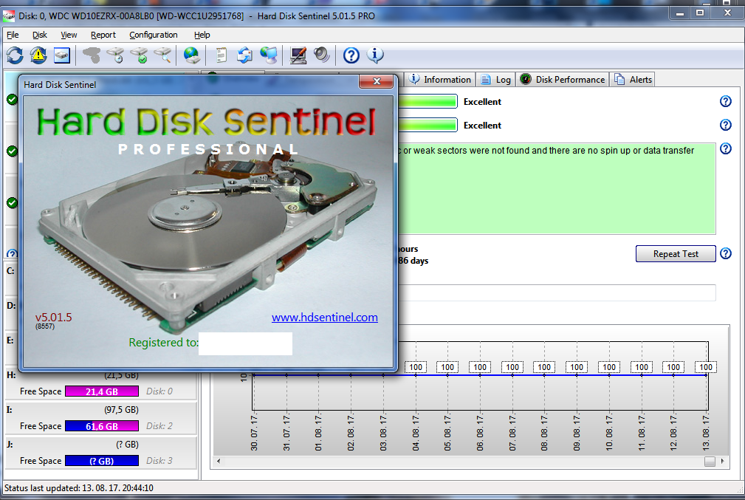Click the graph horizontal scrollbar thumb
This screenshot has height=500, width=745.
(710, 461)
